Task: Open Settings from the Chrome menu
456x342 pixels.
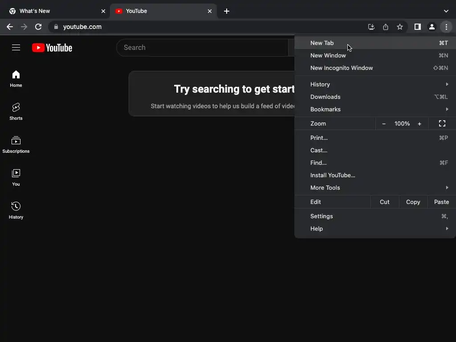Action: point(375,216)
